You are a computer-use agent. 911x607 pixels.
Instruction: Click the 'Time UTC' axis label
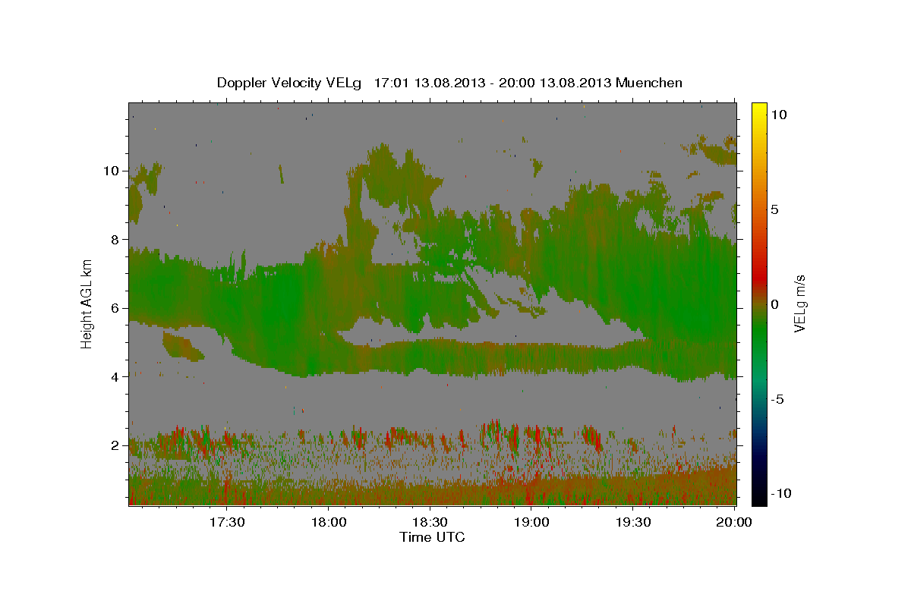coord(432,537)
